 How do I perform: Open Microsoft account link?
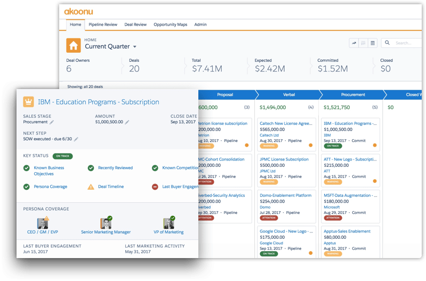[332, 207]
